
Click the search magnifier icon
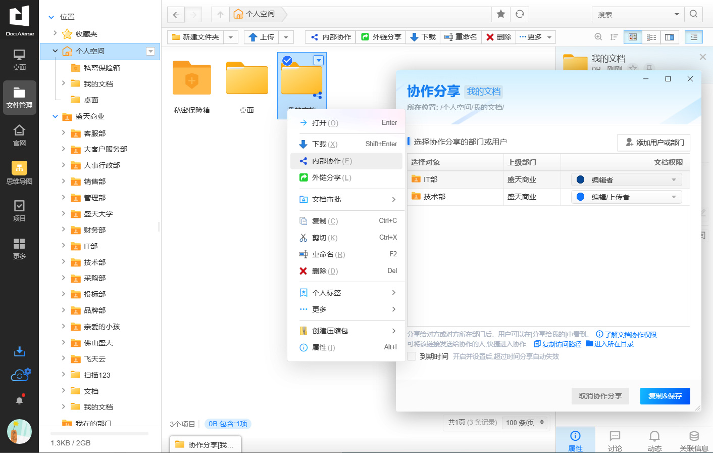pyautogui.click(x=693, y=14)
